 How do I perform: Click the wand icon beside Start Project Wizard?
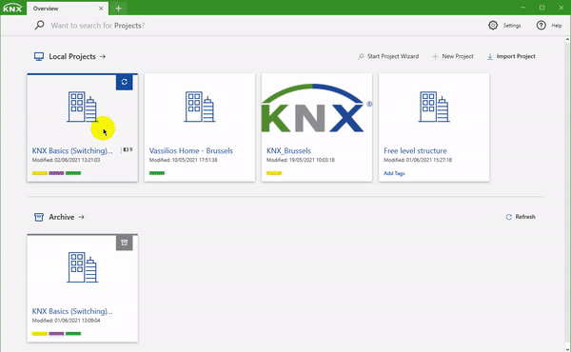pyautogui.click(x=361, y=56)
